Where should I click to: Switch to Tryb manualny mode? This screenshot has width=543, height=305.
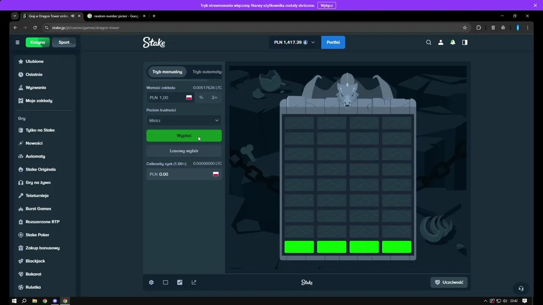tap(167, 72)
